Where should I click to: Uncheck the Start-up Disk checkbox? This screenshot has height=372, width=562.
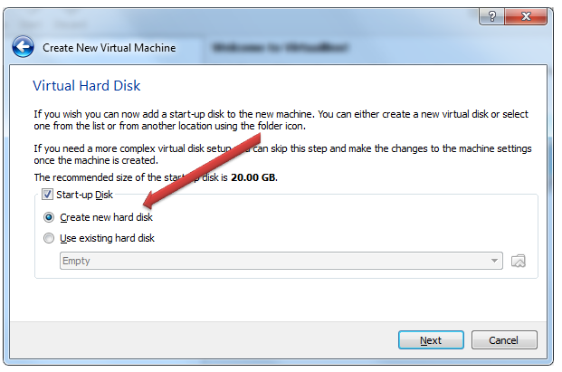(x=48, y=195)
